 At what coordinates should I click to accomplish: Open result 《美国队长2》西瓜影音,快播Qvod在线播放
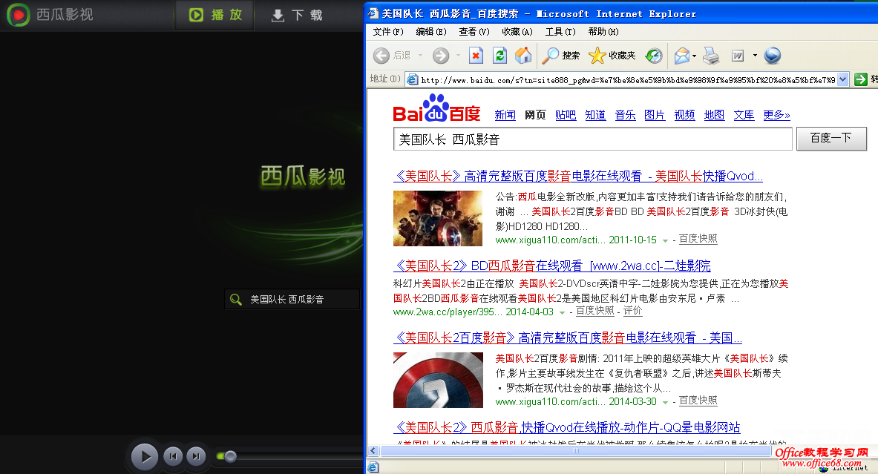[x=567, y=427]
